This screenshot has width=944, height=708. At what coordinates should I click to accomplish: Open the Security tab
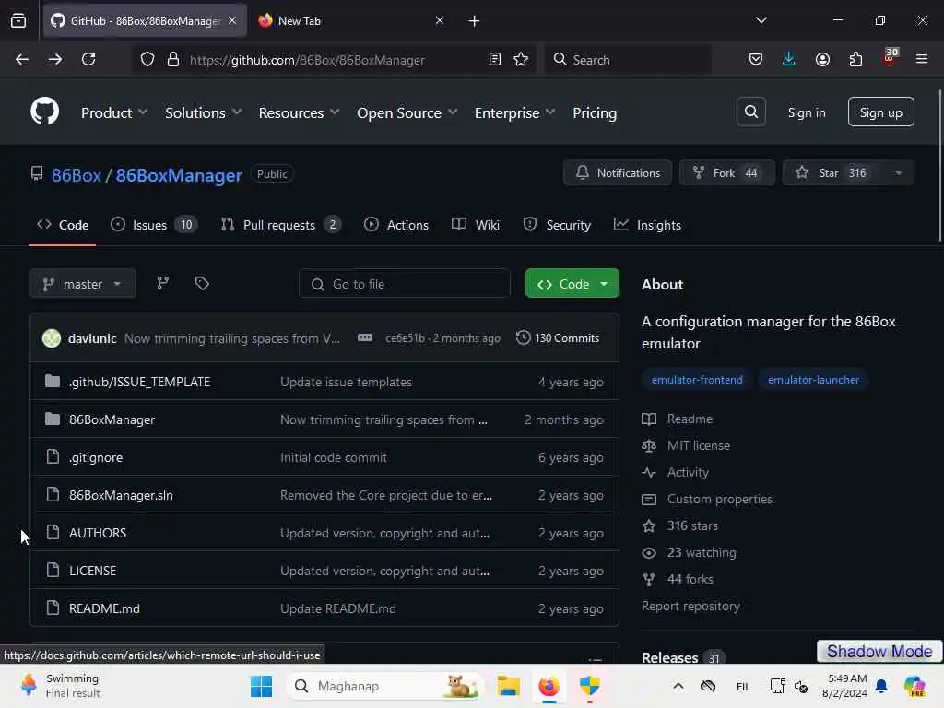(557, 225)
